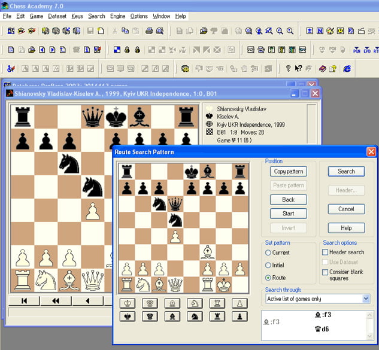379x350 pixels.
Task: Click the Back button in Position group
Action: (x=289, y=199)
